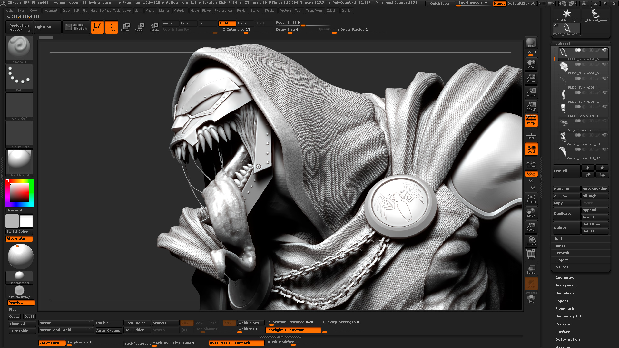Toggle Transp transparency mode
This screenshot has width=619, height=348.
[531, 269]
